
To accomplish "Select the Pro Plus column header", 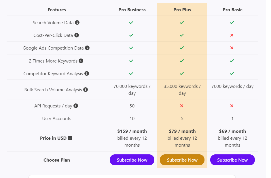I will coord(182,10).
